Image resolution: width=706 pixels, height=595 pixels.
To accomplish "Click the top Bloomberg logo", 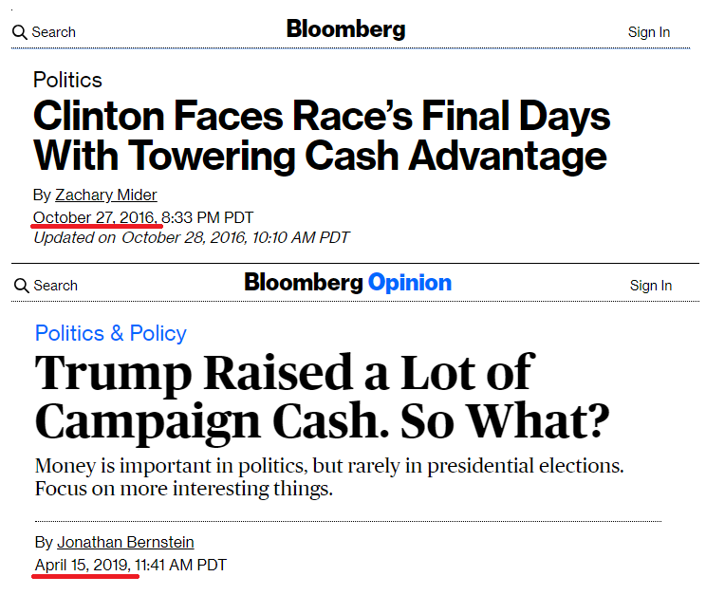I will point(345,29).
